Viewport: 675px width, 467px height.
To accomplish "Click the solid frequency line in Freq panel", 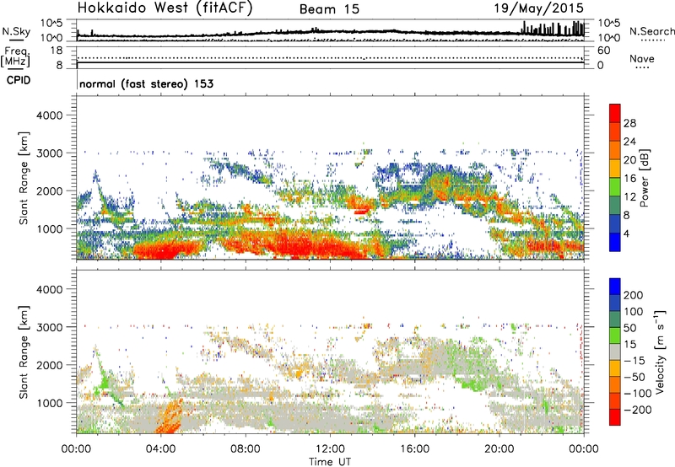I will coord(331,62).
